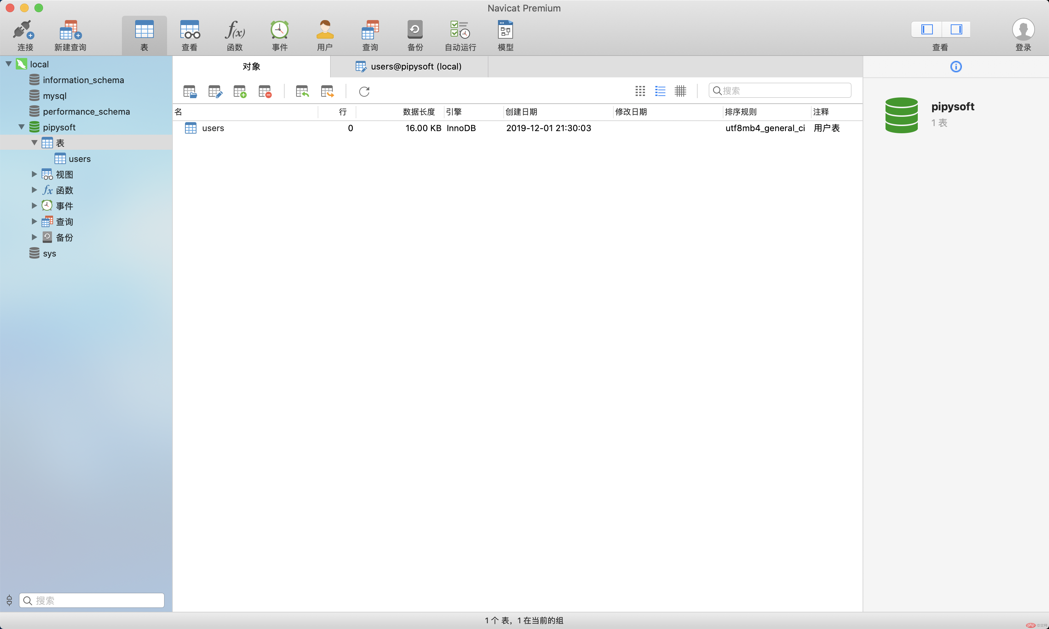
Task: Sort by 创建日期 column header
Action: (x=558, y=112)
